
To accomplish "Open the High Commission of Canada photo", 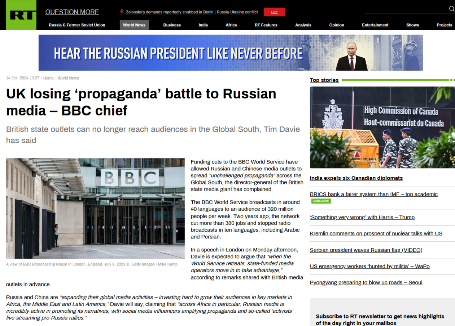I will click(382, 127).
